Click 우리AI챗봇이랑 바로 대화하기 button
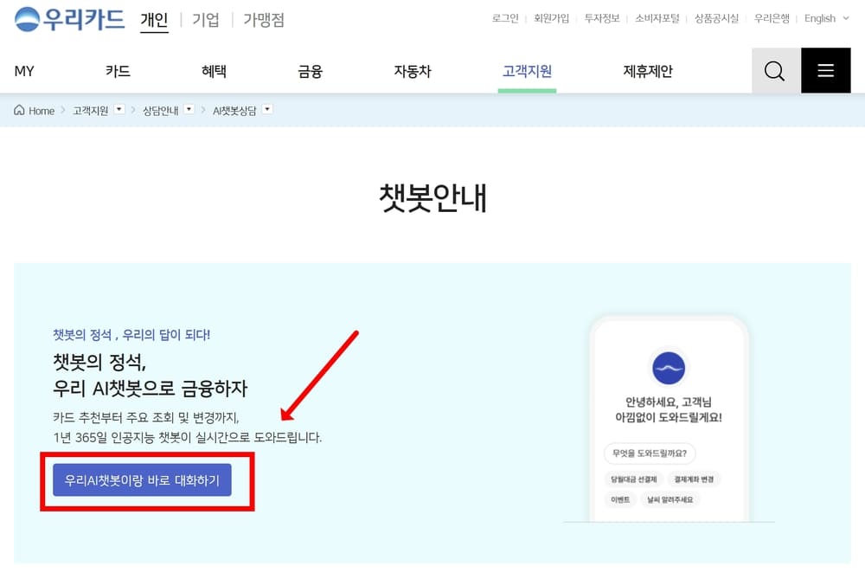Screen dimensions: 865x579 click(143, 480)
